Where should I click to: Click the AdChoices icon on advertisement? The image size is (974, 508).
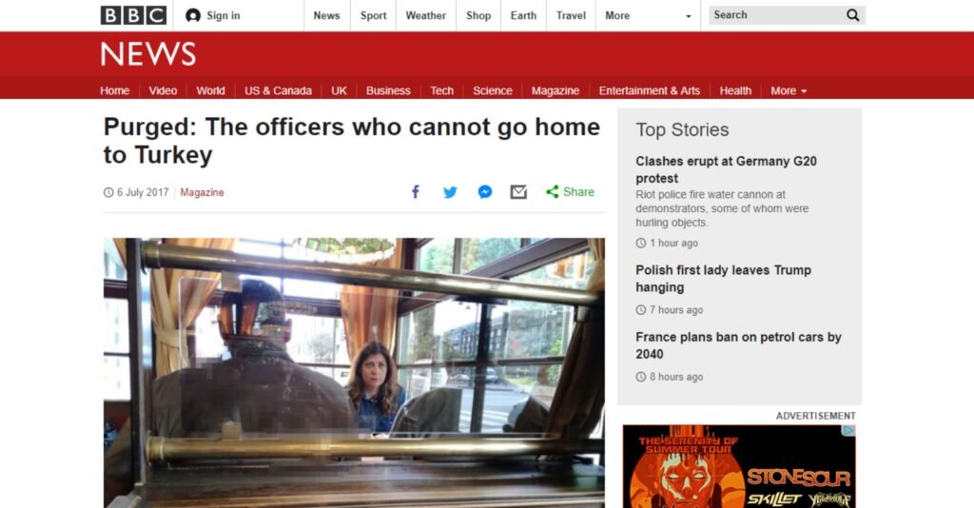(x=849, y=430)
